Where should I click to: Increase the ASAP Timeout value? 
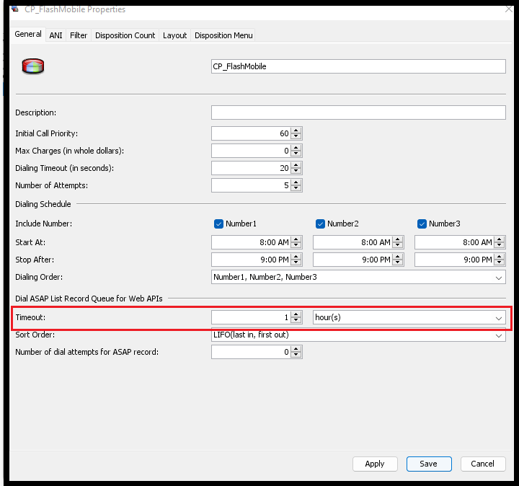(x=296, y=314)
